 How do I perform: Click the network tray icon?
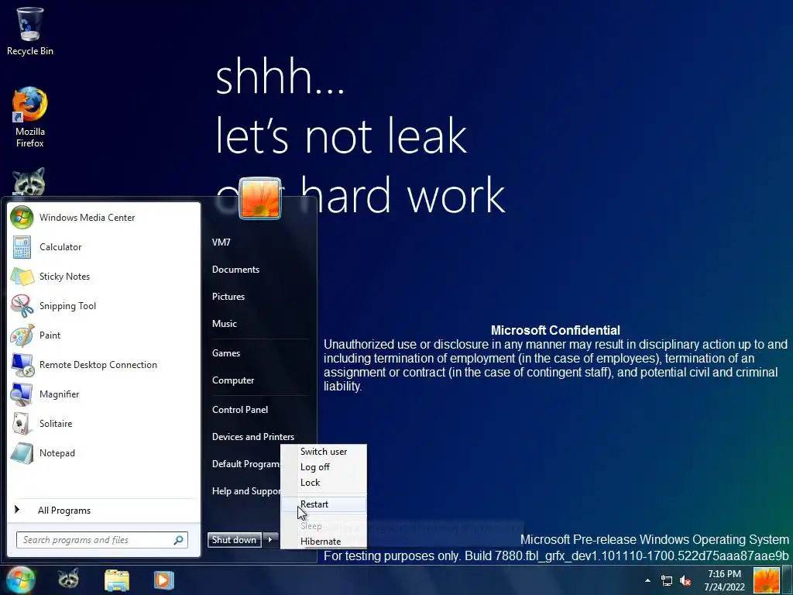[x=667, y=581]
